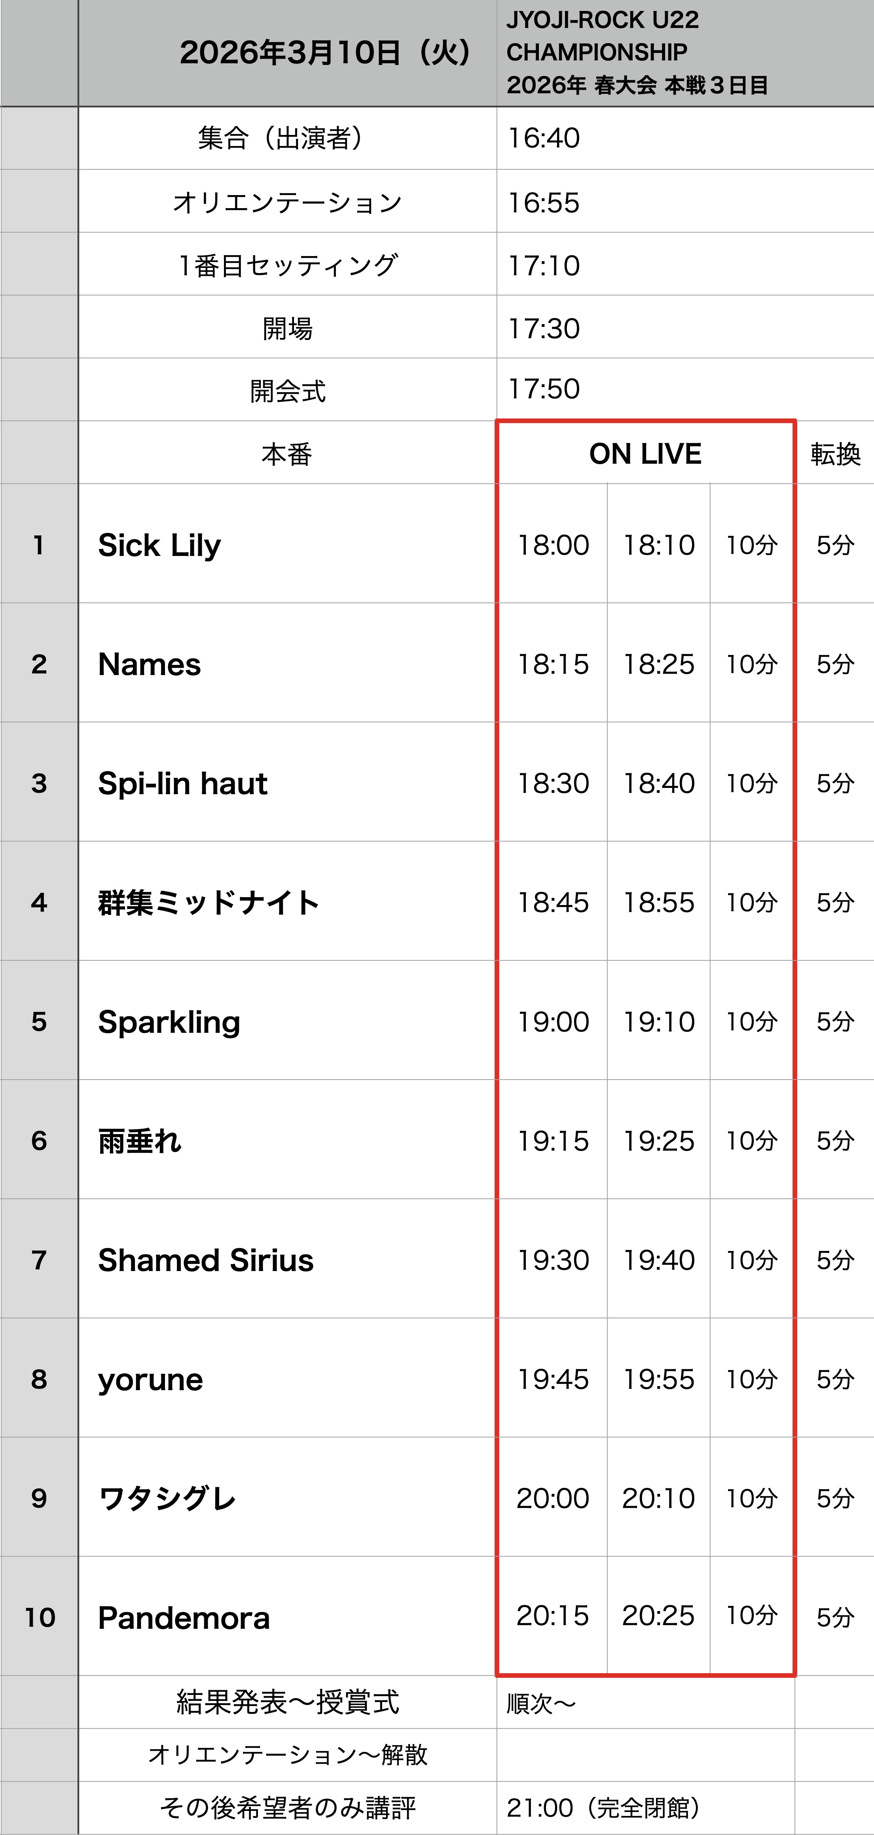Viewport: 874px width, 1835px height.
Task: Select the 18:00 start time cell
Action: (x=553, y=545)
